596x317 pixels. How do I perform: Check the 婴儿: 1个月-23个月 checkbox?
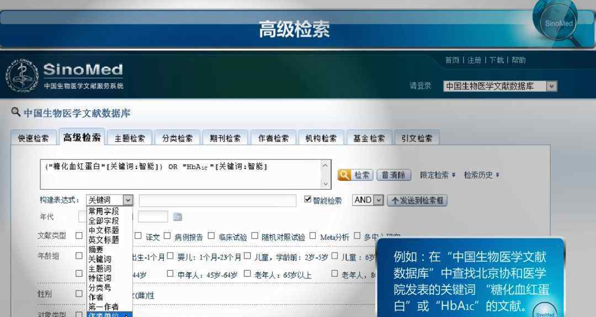tap(171, 256)
